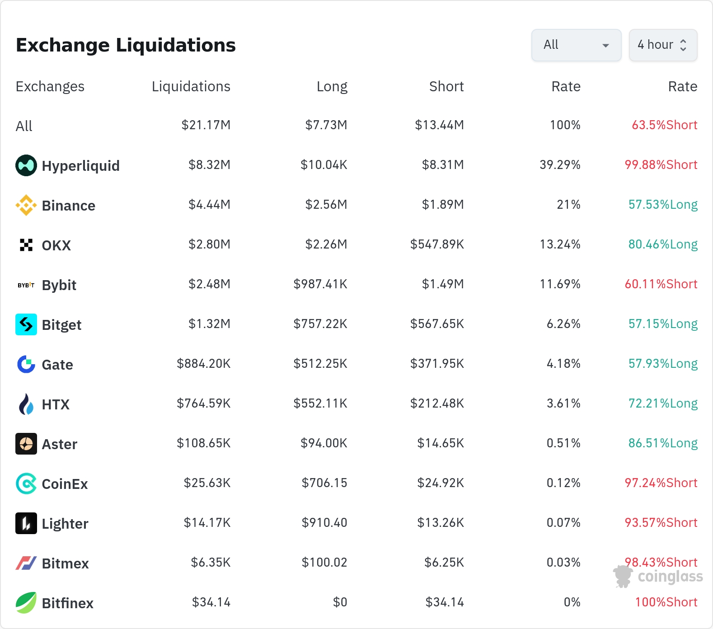Click the CoinEx logo icon
713x629 pixels.
click(x=26, y=483)
